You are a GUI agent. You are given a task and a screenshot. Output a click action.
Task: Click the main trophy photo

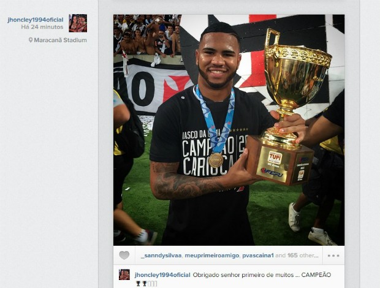click(x=229, y=130)
